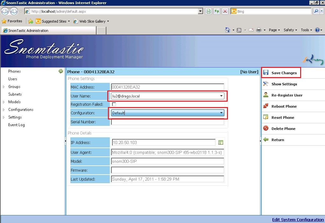Click the Home icon in the command bar
This screenshot has height=223, width=325.
tap(227, 30)
